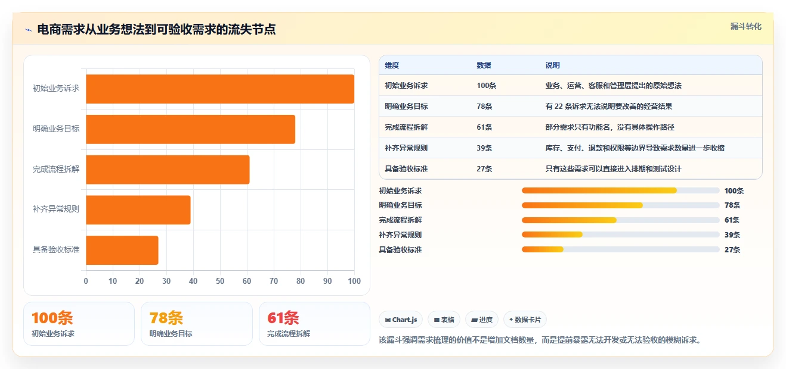Click the lightning icon beside the title
Image resolution: width=786 pixels, height=369 pixels.
coord(28,30)
